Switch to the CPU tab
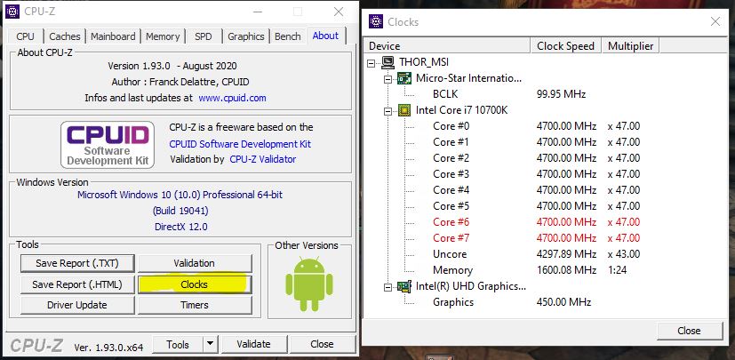Image resolution: width=735 pixels, height=360 pixels. click(25, 36)
